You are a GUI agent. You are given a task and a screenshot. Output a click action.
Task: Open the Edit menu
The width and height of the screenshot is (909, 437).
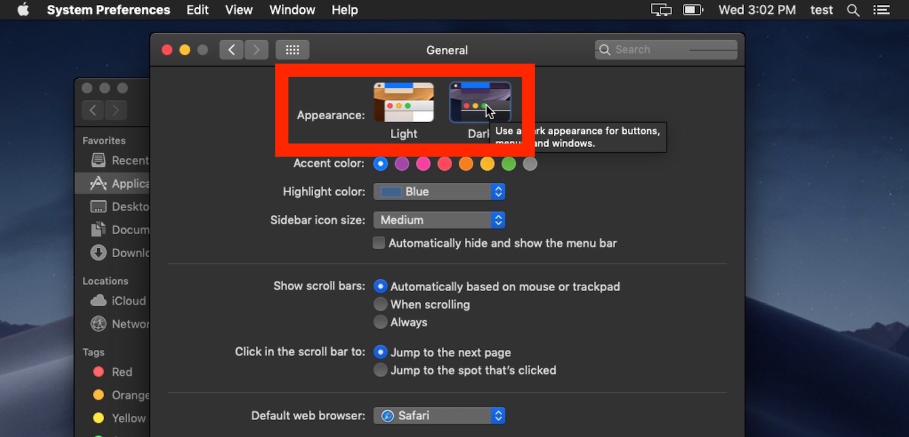click(198, 10)
